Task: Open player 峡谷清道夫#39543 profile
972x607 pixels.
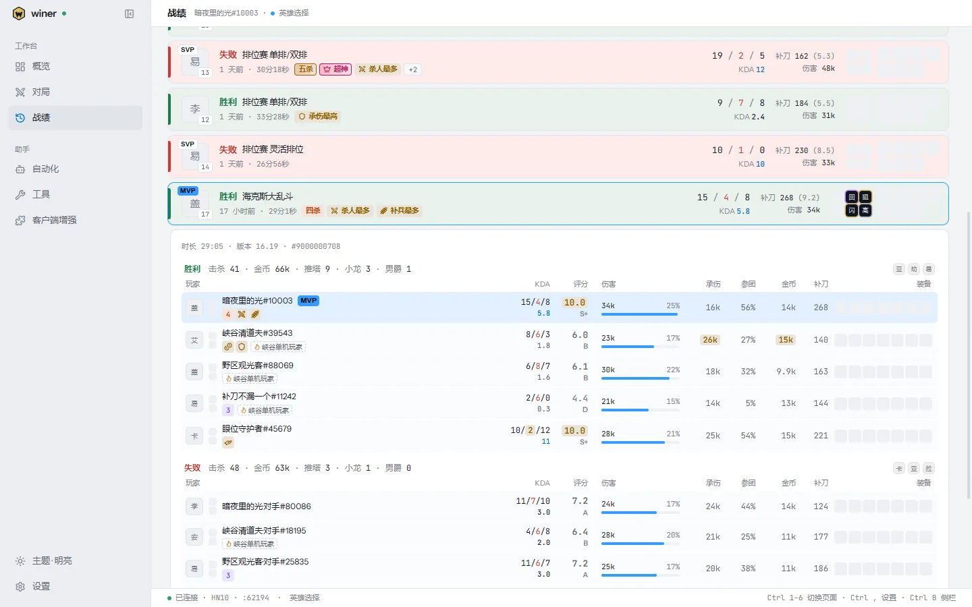Action: [x=257, y=333]
